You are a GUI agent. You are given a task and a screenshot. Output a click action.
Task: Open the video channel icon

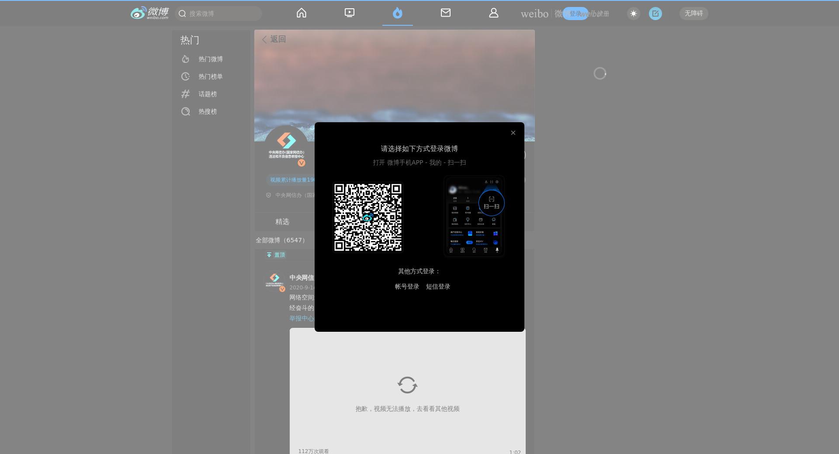tap(350, 13)
